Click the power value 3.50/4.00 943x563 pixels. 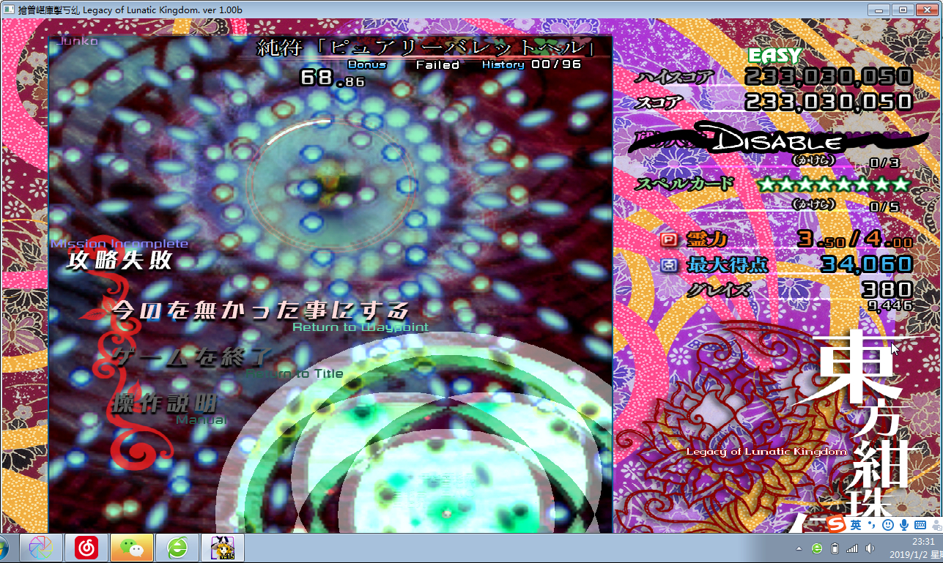tap(855, 239)
